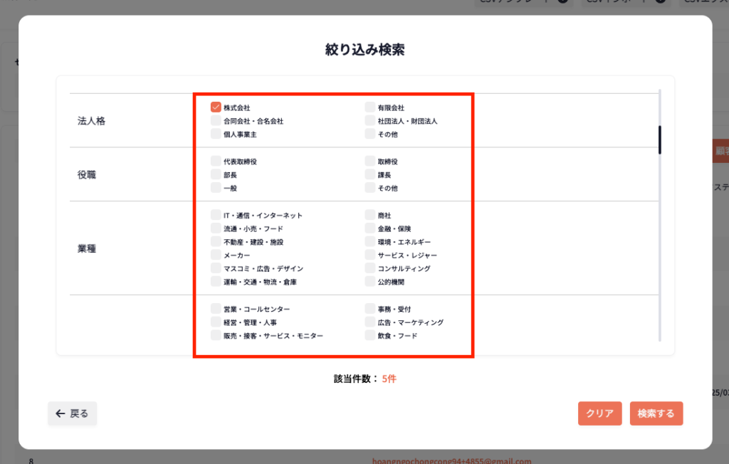
Task: Select the 不動産・建設・施設 checkbox
Action: click(x=216, y=242)
